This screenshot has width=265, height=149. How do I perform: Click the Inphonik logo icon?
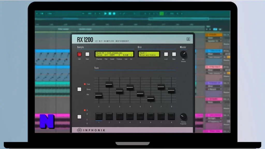[79, 130]
